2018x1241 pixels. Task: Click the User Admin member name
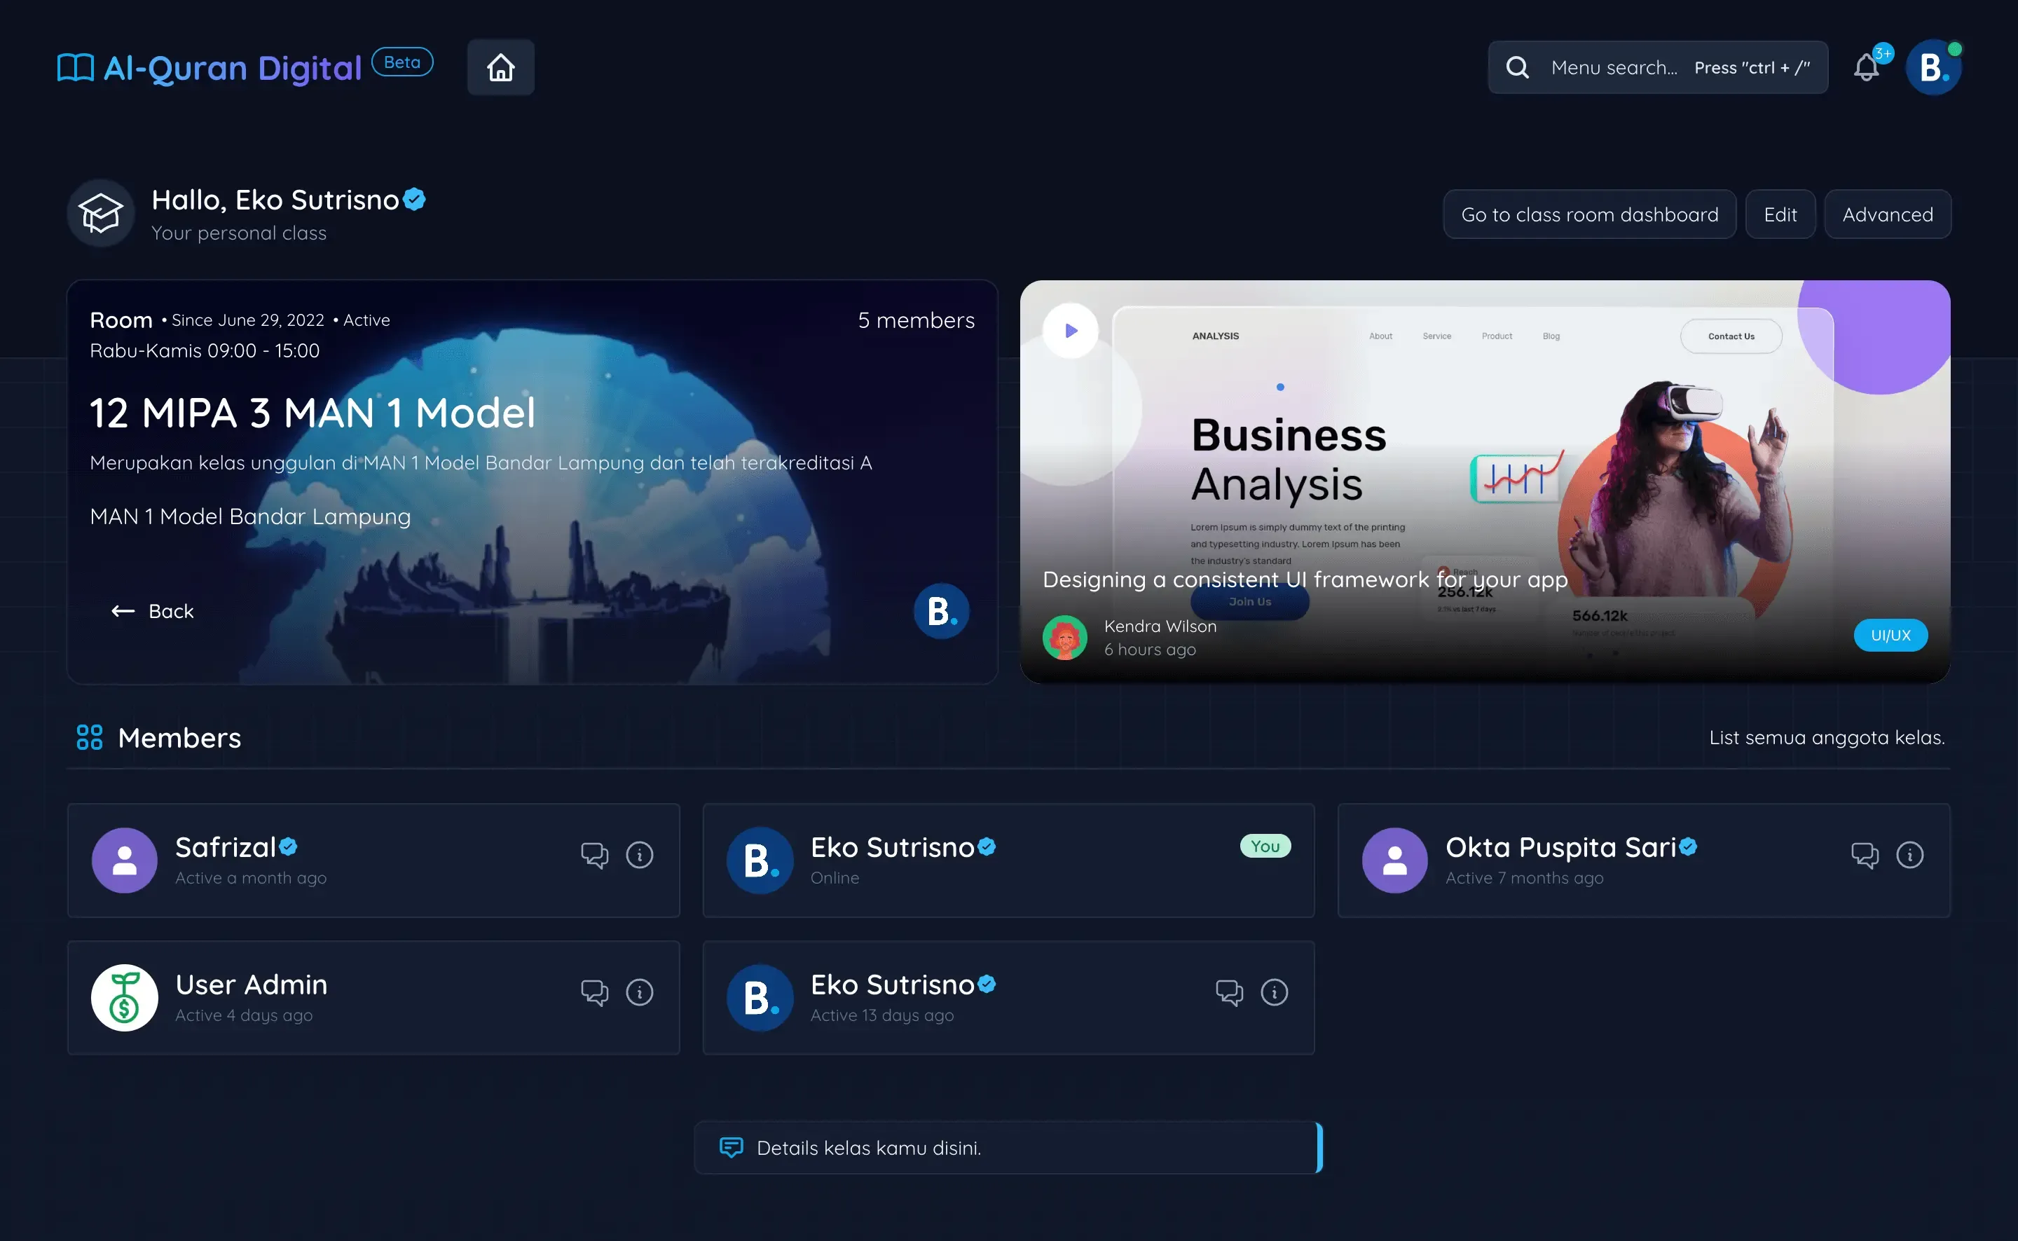point(251,984)
